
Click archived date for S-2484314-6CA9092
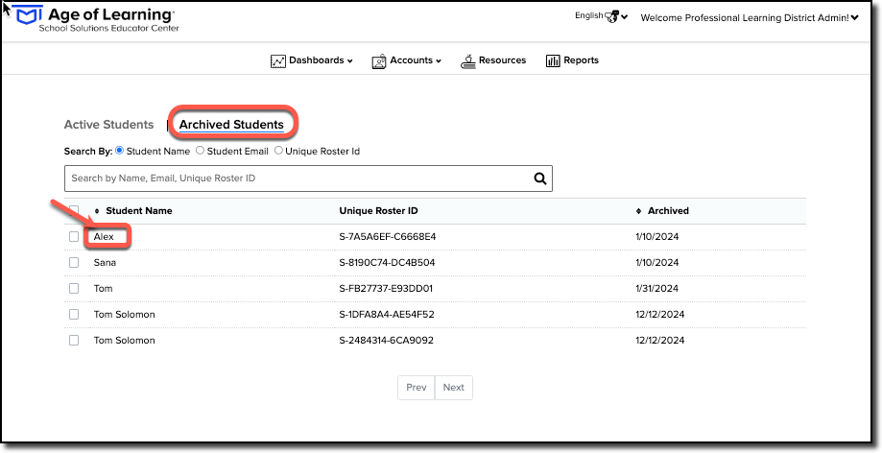pyautogui.click(x=660, y=340)
